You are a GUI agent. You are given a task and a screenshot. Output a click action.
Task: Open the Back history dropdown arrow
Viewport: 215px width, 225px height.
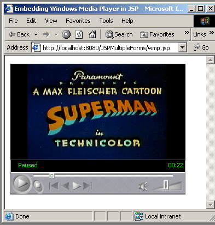[36, 34]
